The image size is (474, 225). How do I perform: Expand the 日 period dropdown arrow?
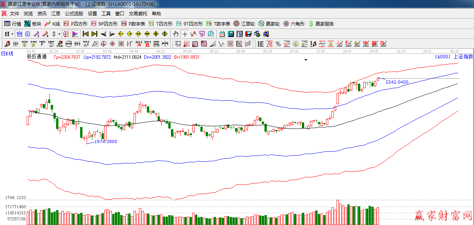[12, 34]
